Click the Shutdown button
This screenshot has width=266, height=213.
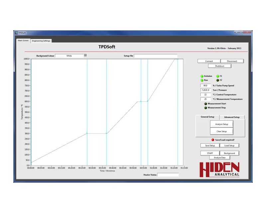tap(219, 66)
